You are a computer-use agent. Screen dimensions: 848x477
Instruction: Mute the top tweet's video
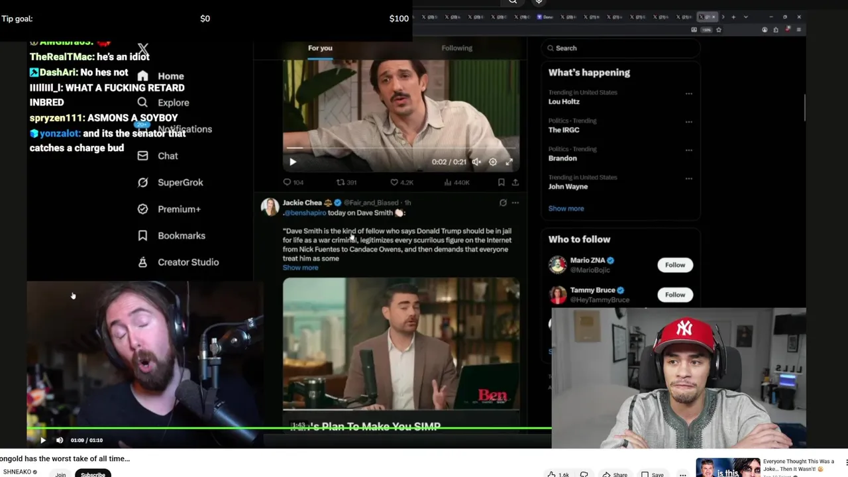pyautogui.click(x=476, y=162)
